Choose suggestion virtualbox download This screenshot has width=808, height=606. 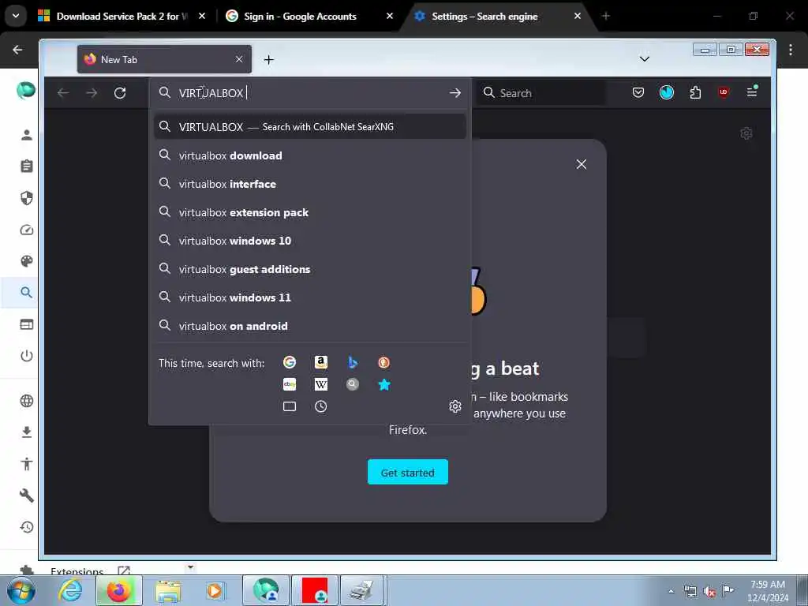click(309, 155)
